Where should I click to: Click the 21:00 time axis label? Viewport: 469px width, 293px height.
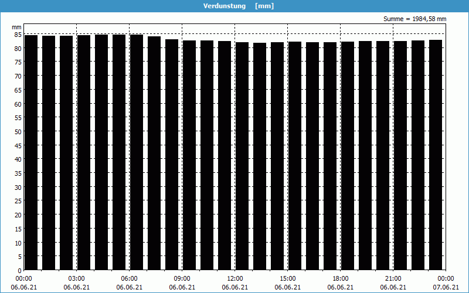393,279
